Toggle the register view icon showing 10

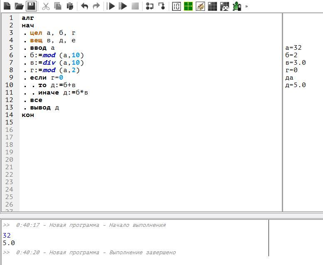[x=176, y=6]
